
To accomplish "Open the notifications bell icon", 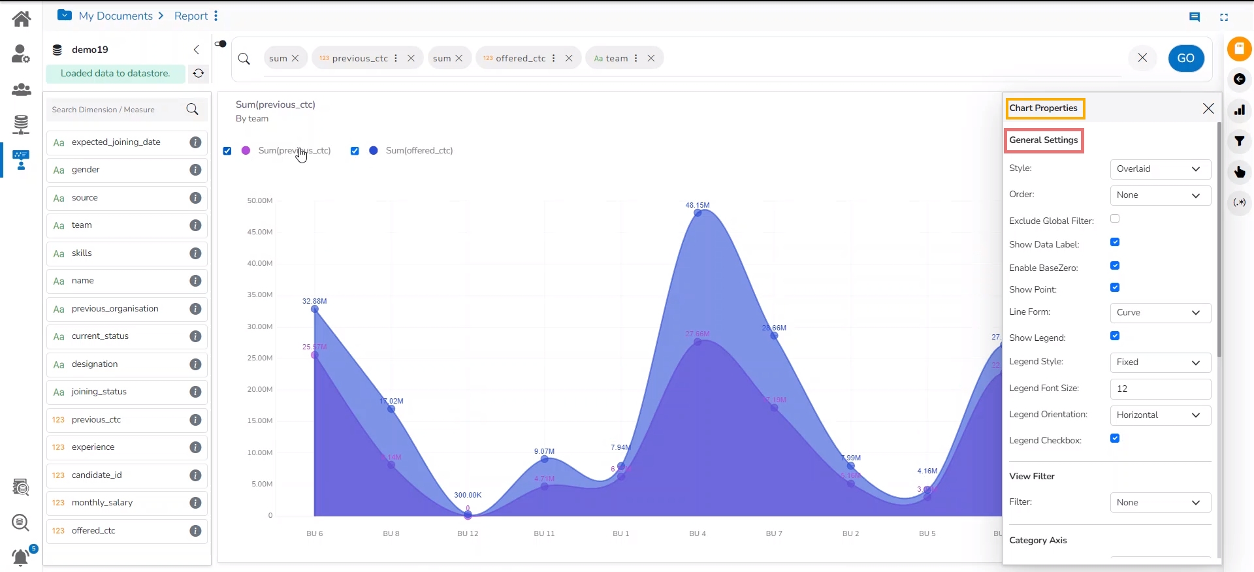I will 21,557.
